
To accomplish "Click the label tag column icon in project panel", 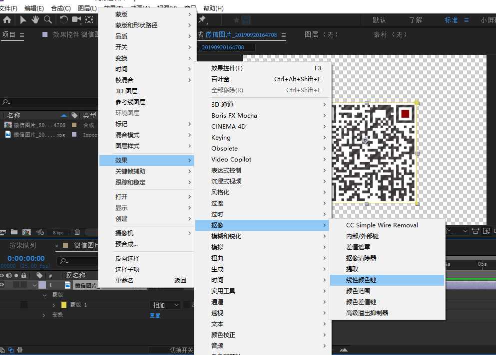I will (x=74, y=115).
